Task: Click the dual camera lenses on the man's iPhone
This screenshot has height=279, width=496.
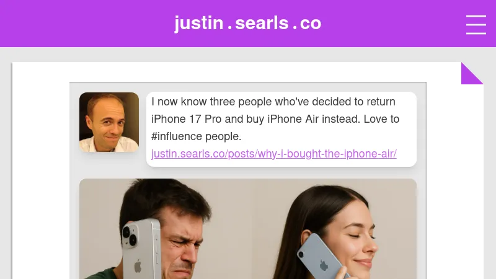Action: click(x=130, y=236)
